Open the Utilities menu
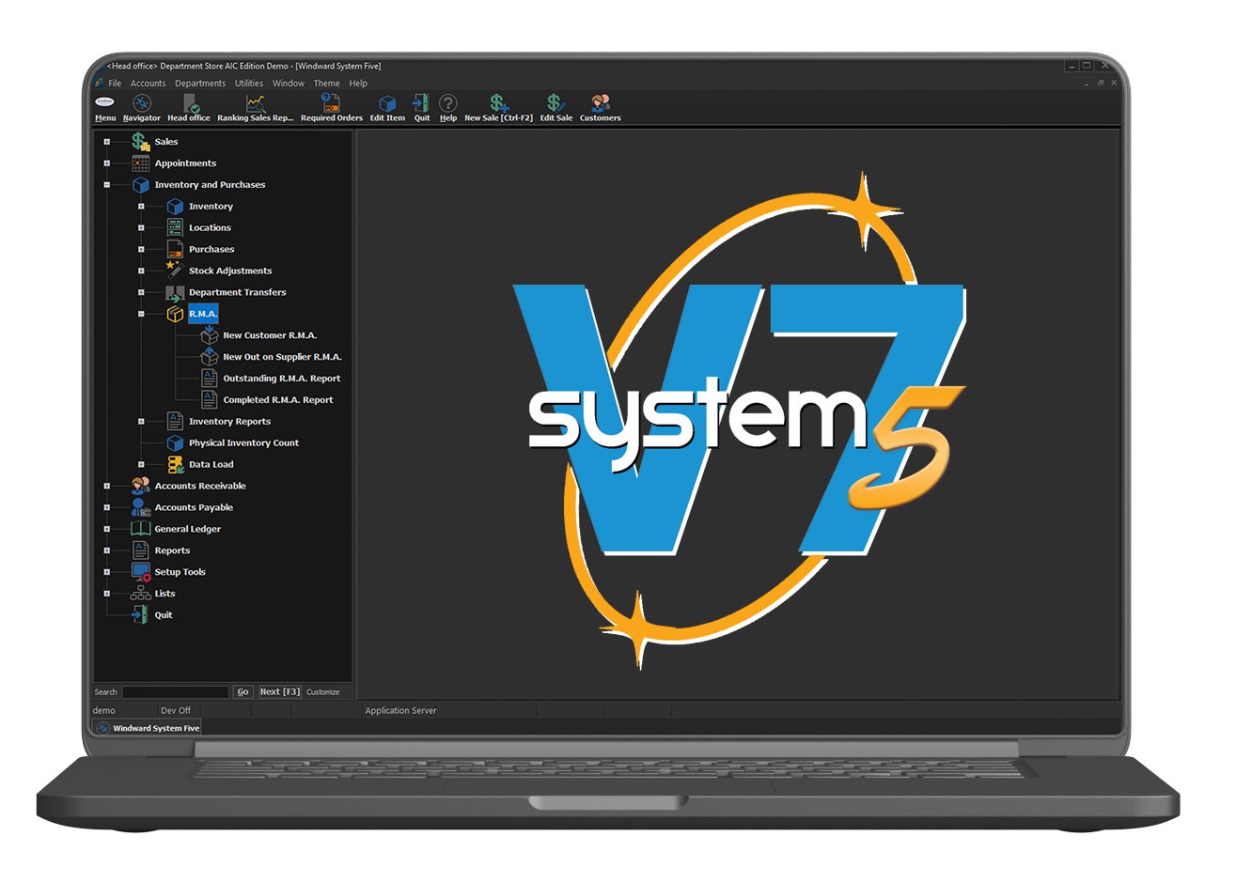Viewport: 1236px width, 883px height. [x=248, y=83]
